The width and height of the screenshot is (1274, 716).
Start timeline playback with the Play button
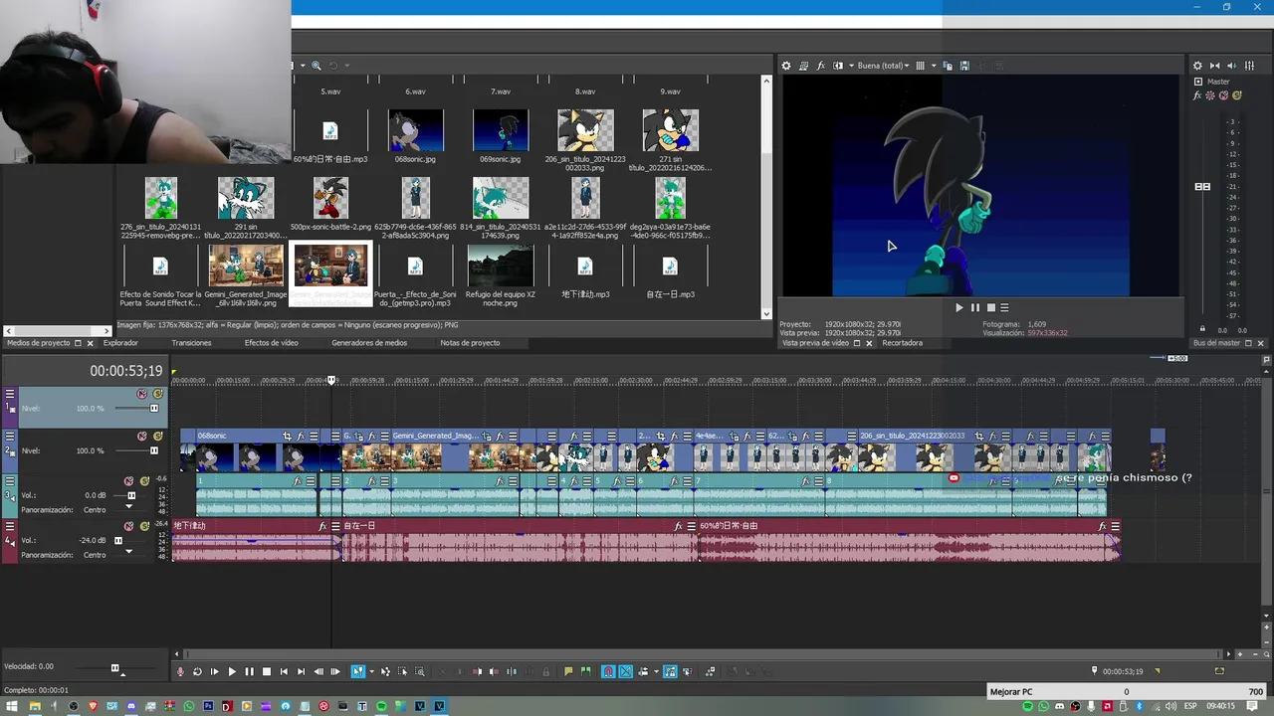click(232, 671)
